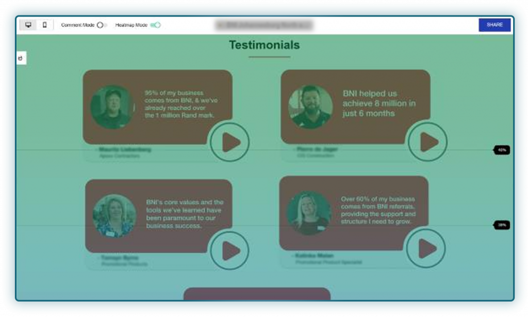The height and width of the screenshot is (317, 528).
Task: Turn off the Heatmap Mode toggle
Action: click(155, 25)
